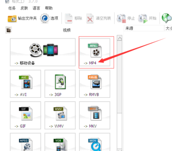Click the '-> AVI' label

(20, 95)
